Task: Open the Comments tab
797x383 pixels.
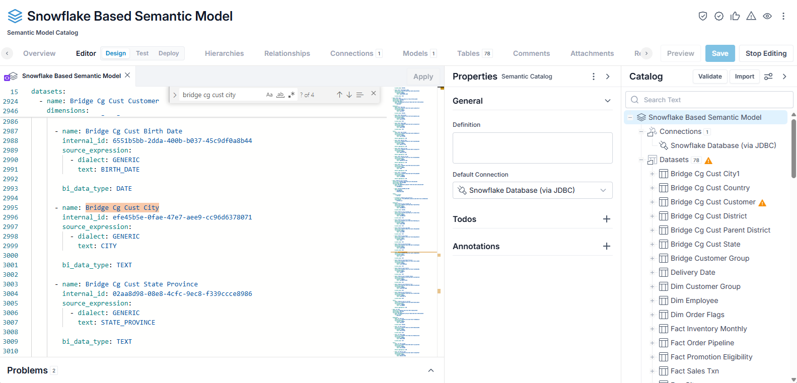Action: pyautogui.click(x=531, y=53)
